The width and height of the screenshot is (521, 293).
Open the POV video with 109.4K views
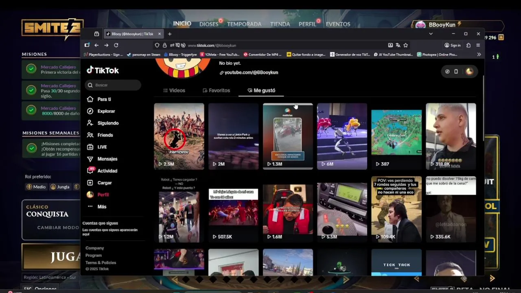point(396,209)
